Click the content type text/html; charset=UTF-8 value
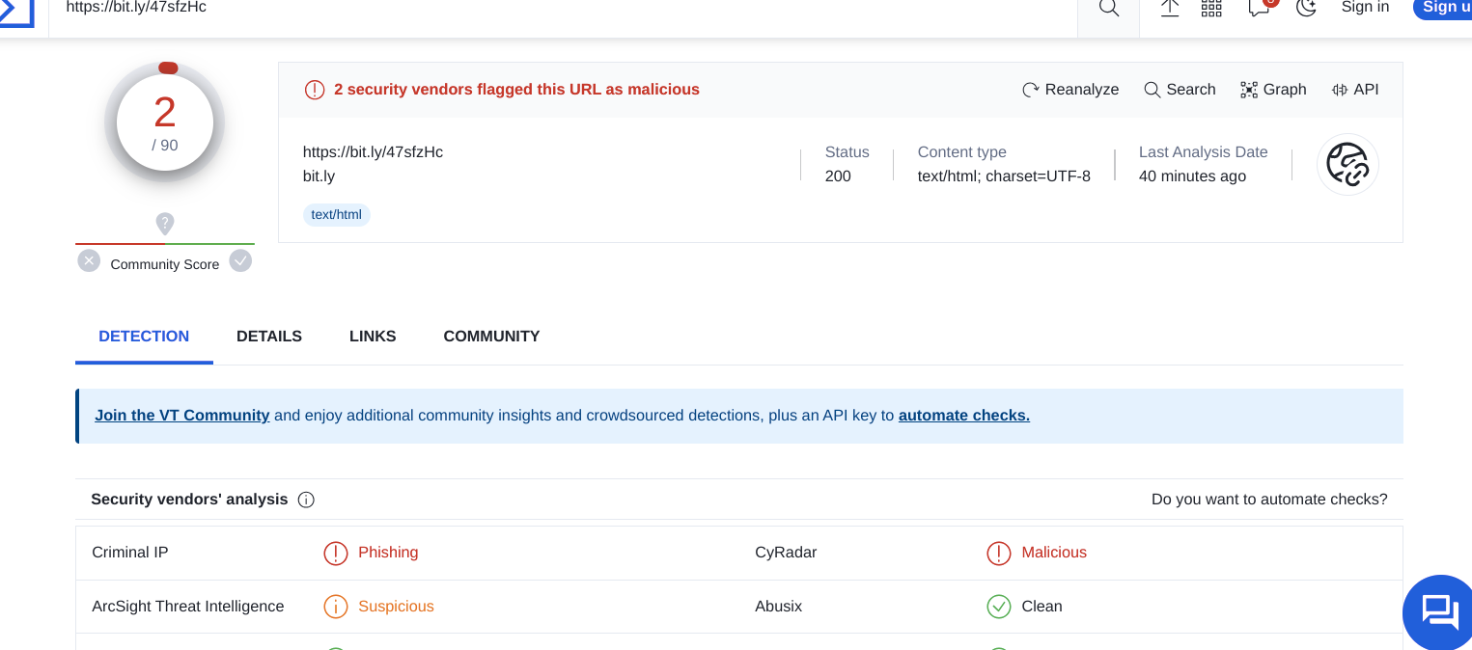1472x650 pixels. 1004,176
